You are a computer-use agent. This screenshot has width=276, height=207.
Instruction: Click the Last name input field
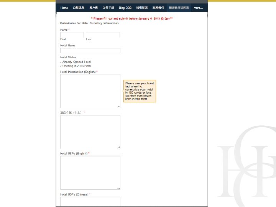click(x=103, y=35)
